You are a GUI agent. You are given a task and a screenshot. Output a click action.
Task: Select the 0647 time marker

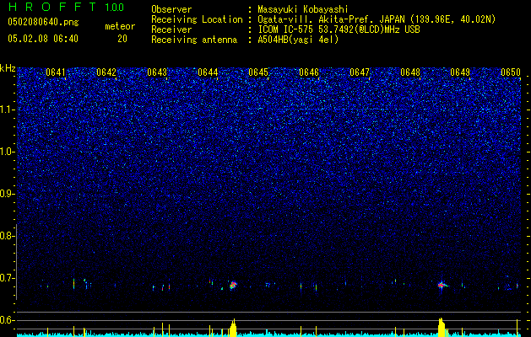(360, 72)
